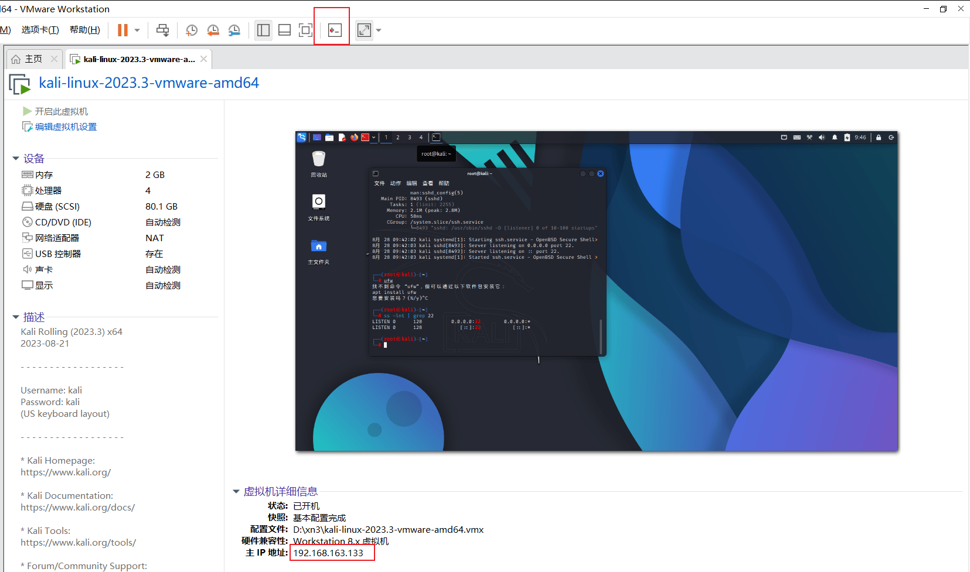The height and width of the screenshot is (572, 970).
Task: Collapse the 虚拟机详细信息 section
Action: click(236, 492)
